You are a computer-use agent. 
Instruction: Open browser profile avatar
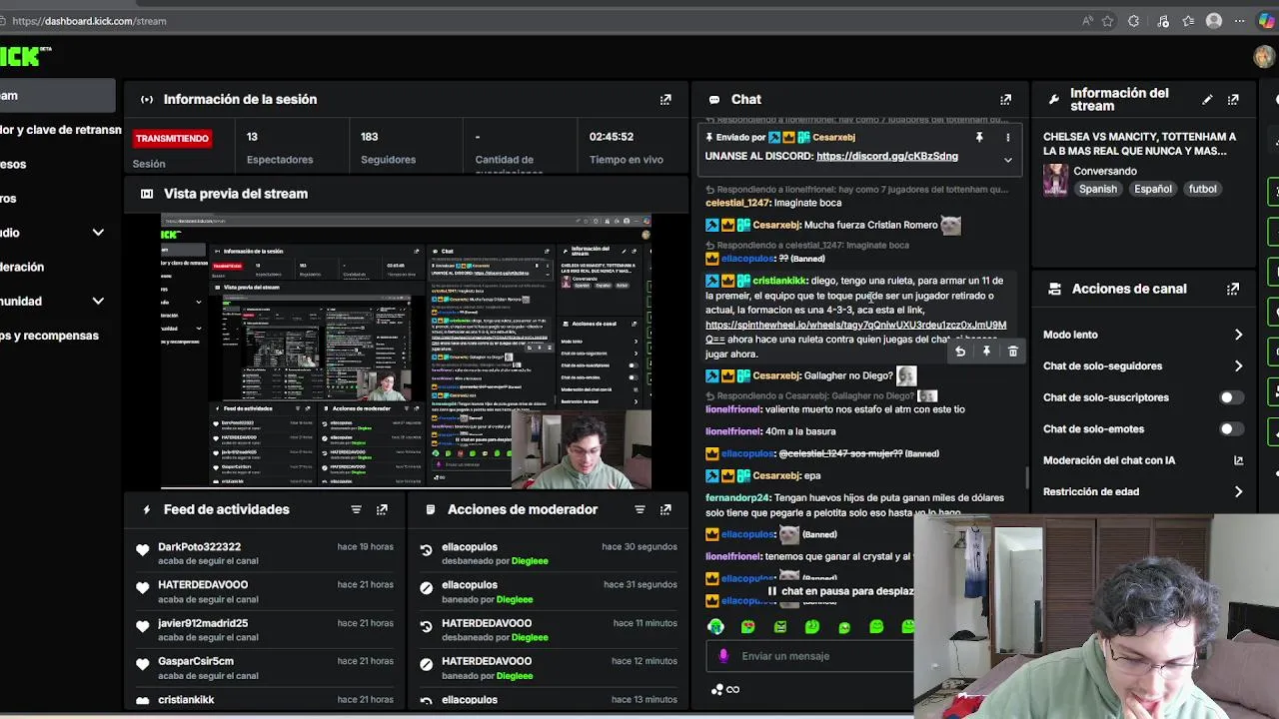[1214, 21]
